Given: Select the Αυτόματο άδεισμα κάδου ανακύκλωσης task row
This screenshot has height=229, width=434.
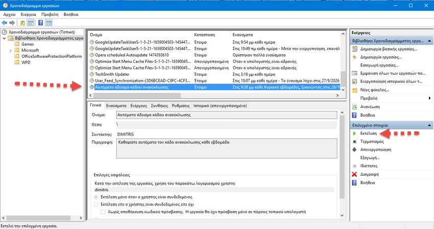Looking at the screenshot, I should [214, 87].
